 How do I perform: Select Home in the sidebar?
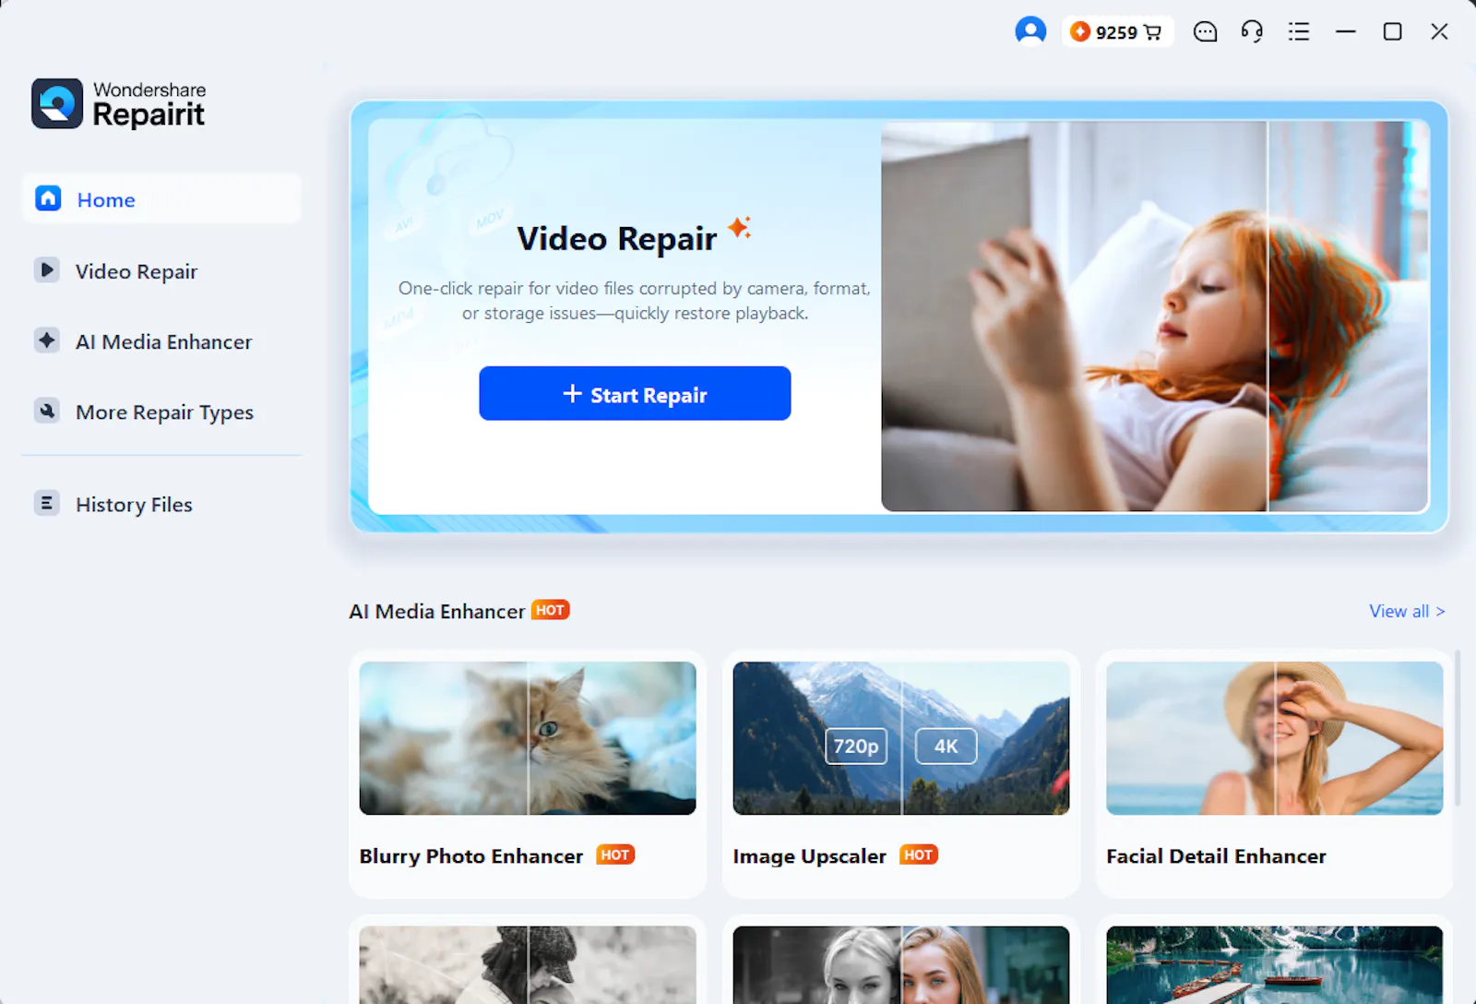click(161, 198)
